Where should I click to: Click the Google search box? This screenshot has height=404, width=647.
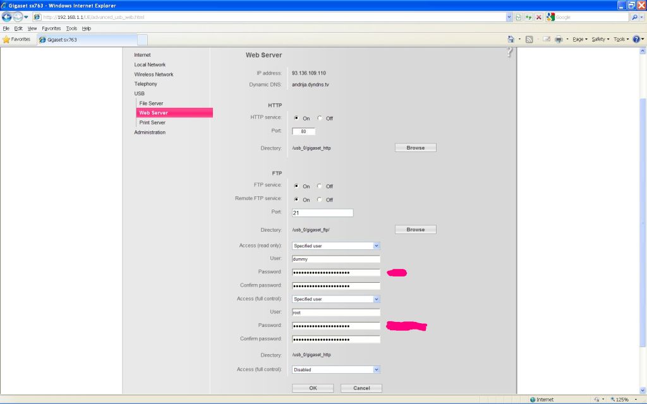[x=591, y=17]
